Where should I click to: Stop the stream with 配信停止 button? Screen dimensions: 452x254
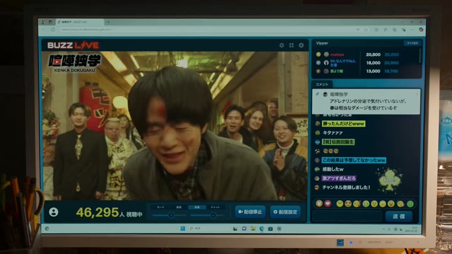pos(250,212)
